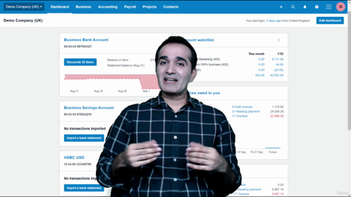Open the Business Bank Account link
This screenshot has height=197, width=351.
(x=86, y=40)
